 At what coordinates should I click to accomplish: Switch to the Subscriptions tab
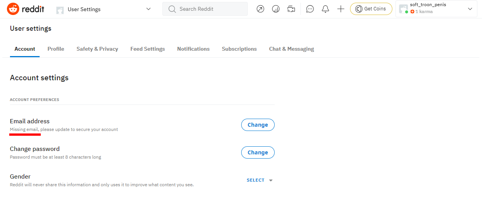point(239,49)
